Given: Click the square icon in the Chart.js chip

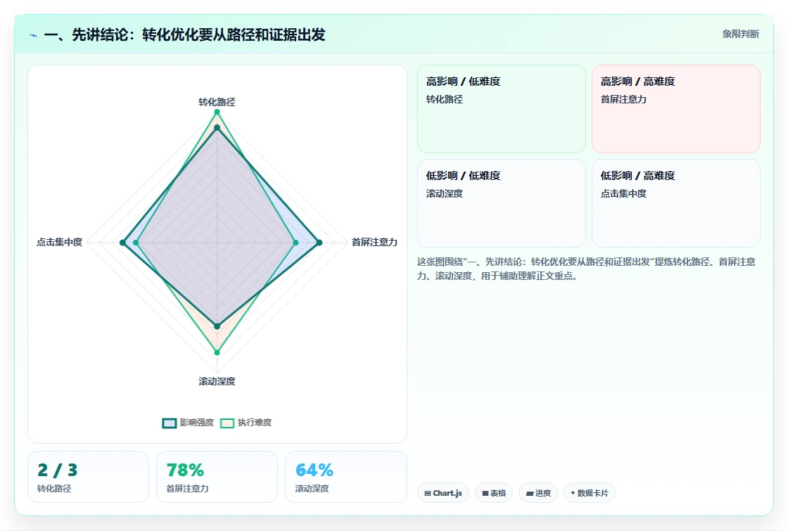Looking at the screenshot, I should 428,493.
